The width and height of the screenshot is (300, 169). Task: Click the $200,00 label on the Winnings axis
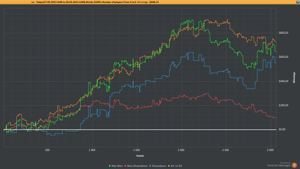(x=283, y=105)
